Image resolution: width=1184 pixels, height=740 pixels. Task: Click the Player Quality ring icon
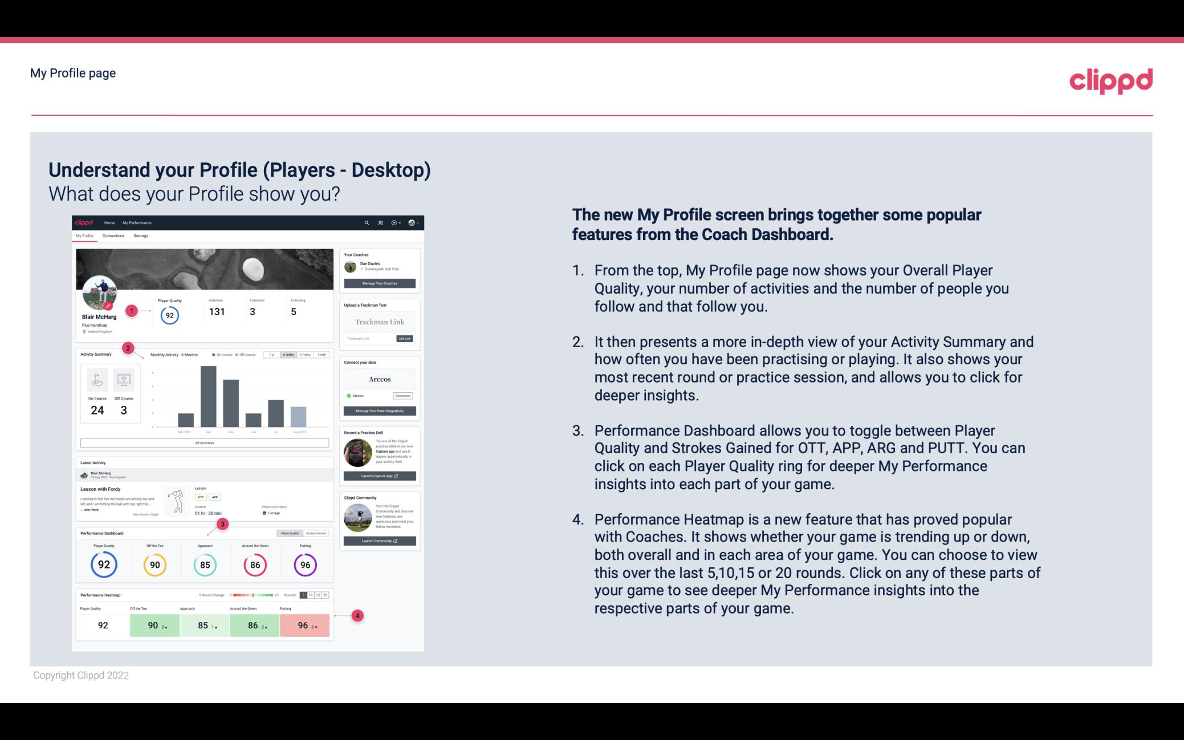(x=103, y=564)
